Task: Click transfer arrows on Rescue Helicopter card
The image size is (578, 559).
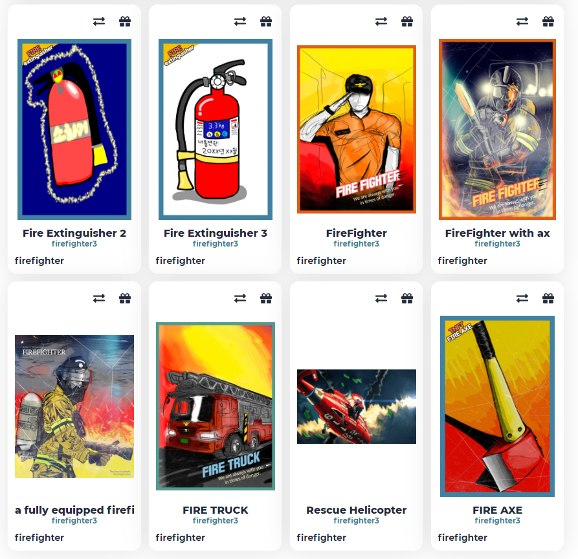Action: click(x=381, y=298)
